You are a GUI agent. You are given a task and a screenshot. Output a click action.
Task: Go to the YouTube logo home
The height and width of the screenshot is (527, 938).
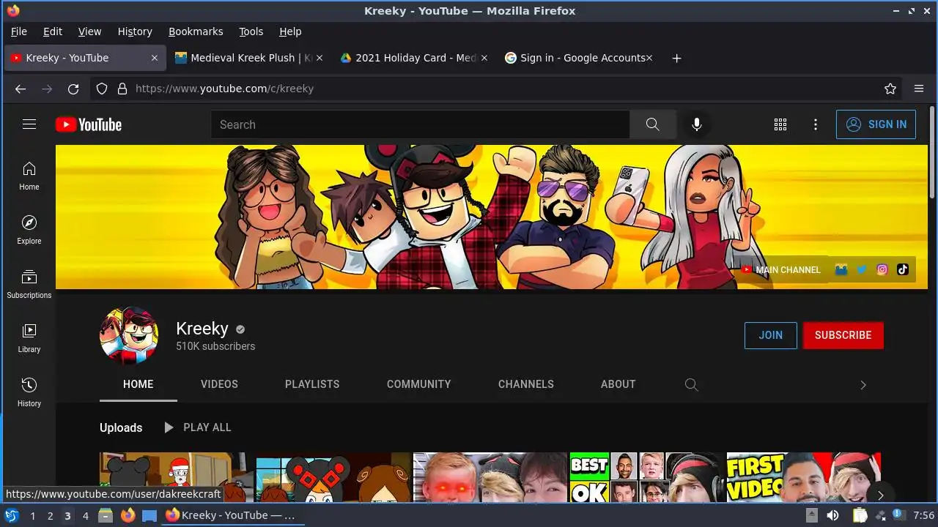point(89,124)
